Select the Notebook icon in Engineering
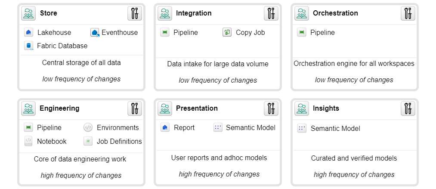 28,141
